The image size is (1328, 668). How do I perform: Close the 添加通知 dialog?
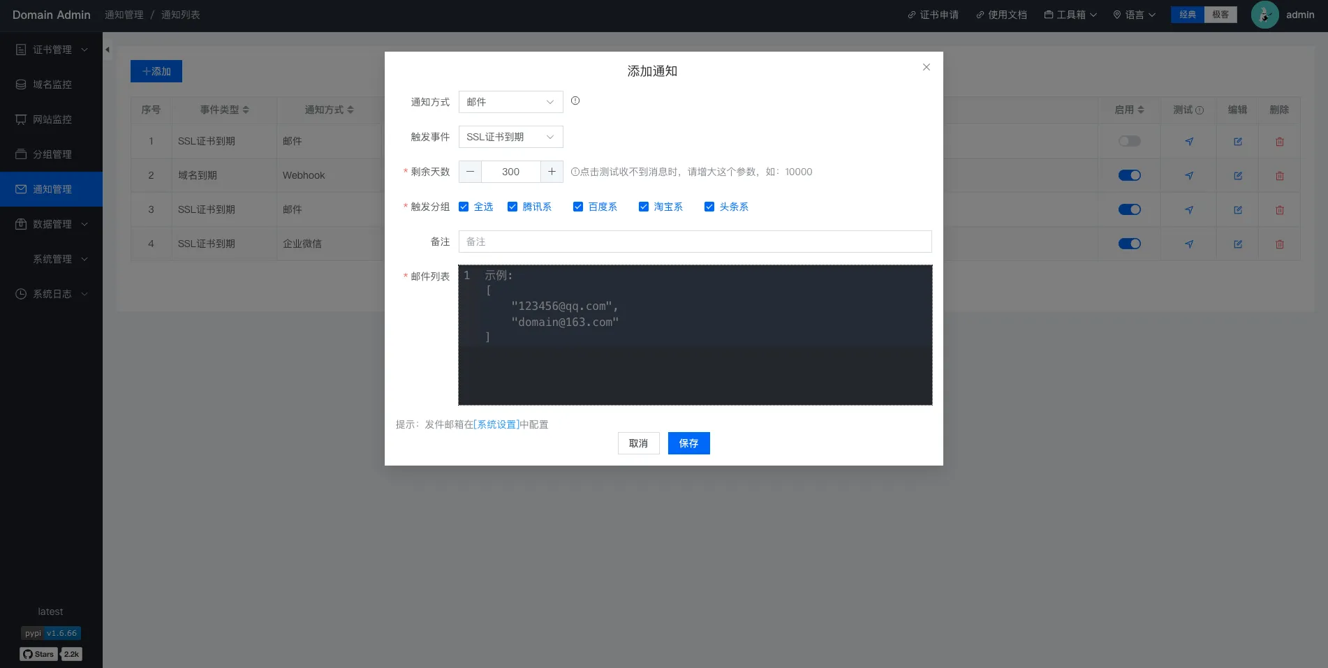tap(927, 67)
